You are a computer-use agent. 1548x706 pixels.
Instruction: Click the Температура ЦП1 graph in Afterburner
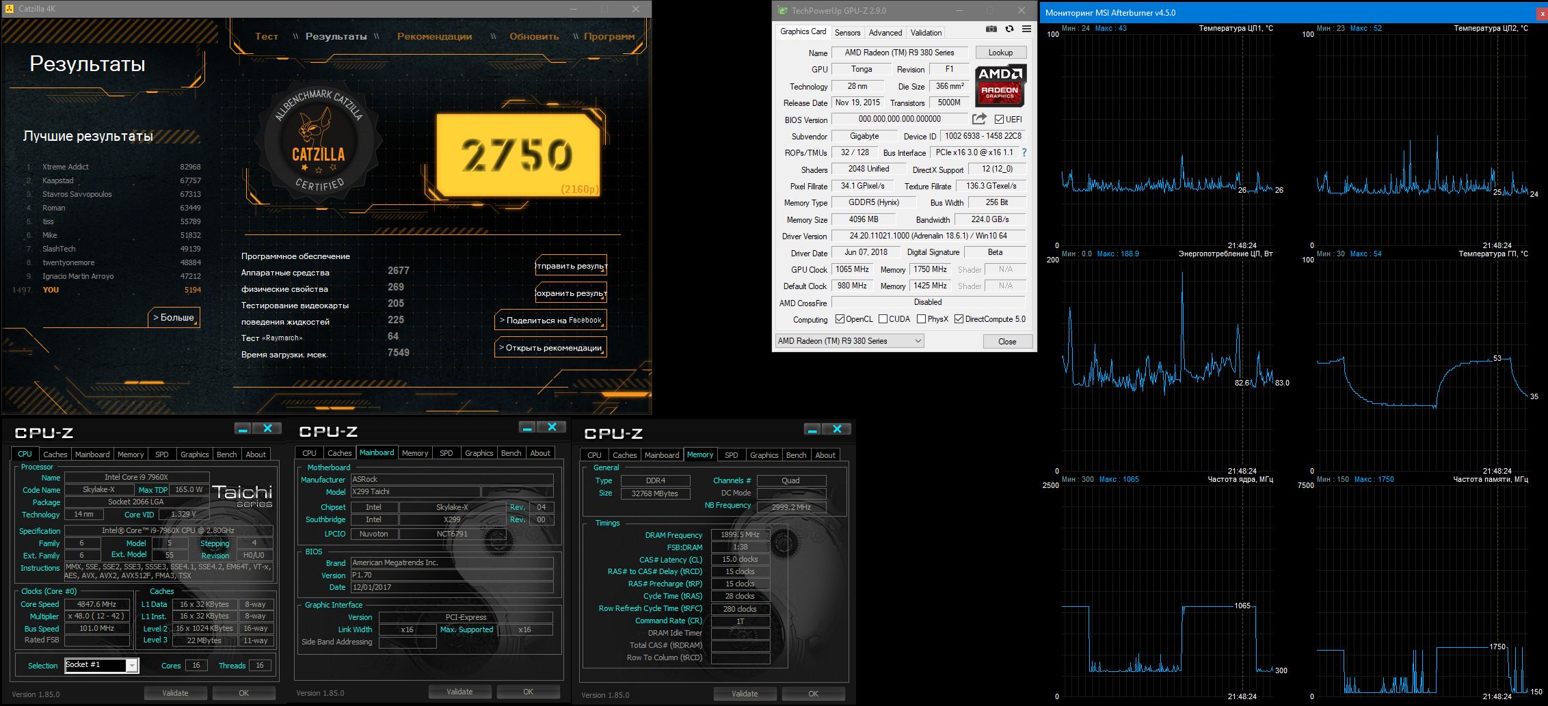point(1166,139)
